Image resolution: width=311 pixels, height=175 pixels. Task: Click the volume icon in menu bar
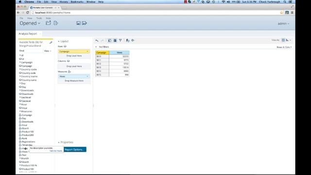click(x=228, y=2)
